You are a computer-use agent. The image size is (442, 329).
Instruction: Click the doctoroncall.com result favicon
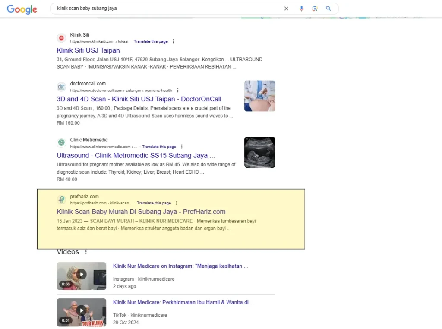[x=61, y=86]
